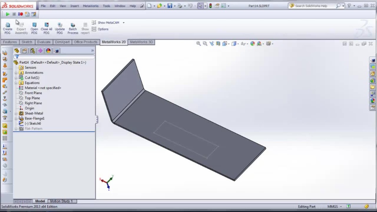
Task: Pin the menu bar with pushpin icon
Action: pos(142,6)
